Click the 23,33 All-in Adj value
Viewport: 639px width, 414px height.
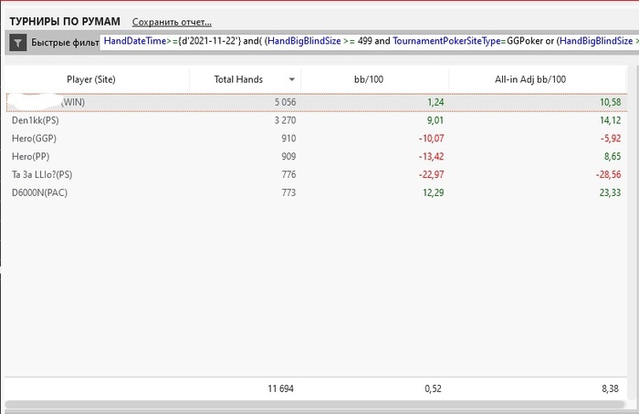[x=610, y=192]
